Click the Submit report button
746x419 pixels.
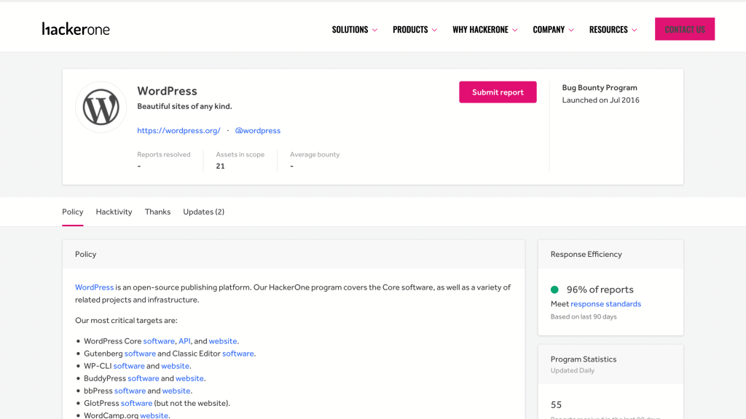pos(498,92)
